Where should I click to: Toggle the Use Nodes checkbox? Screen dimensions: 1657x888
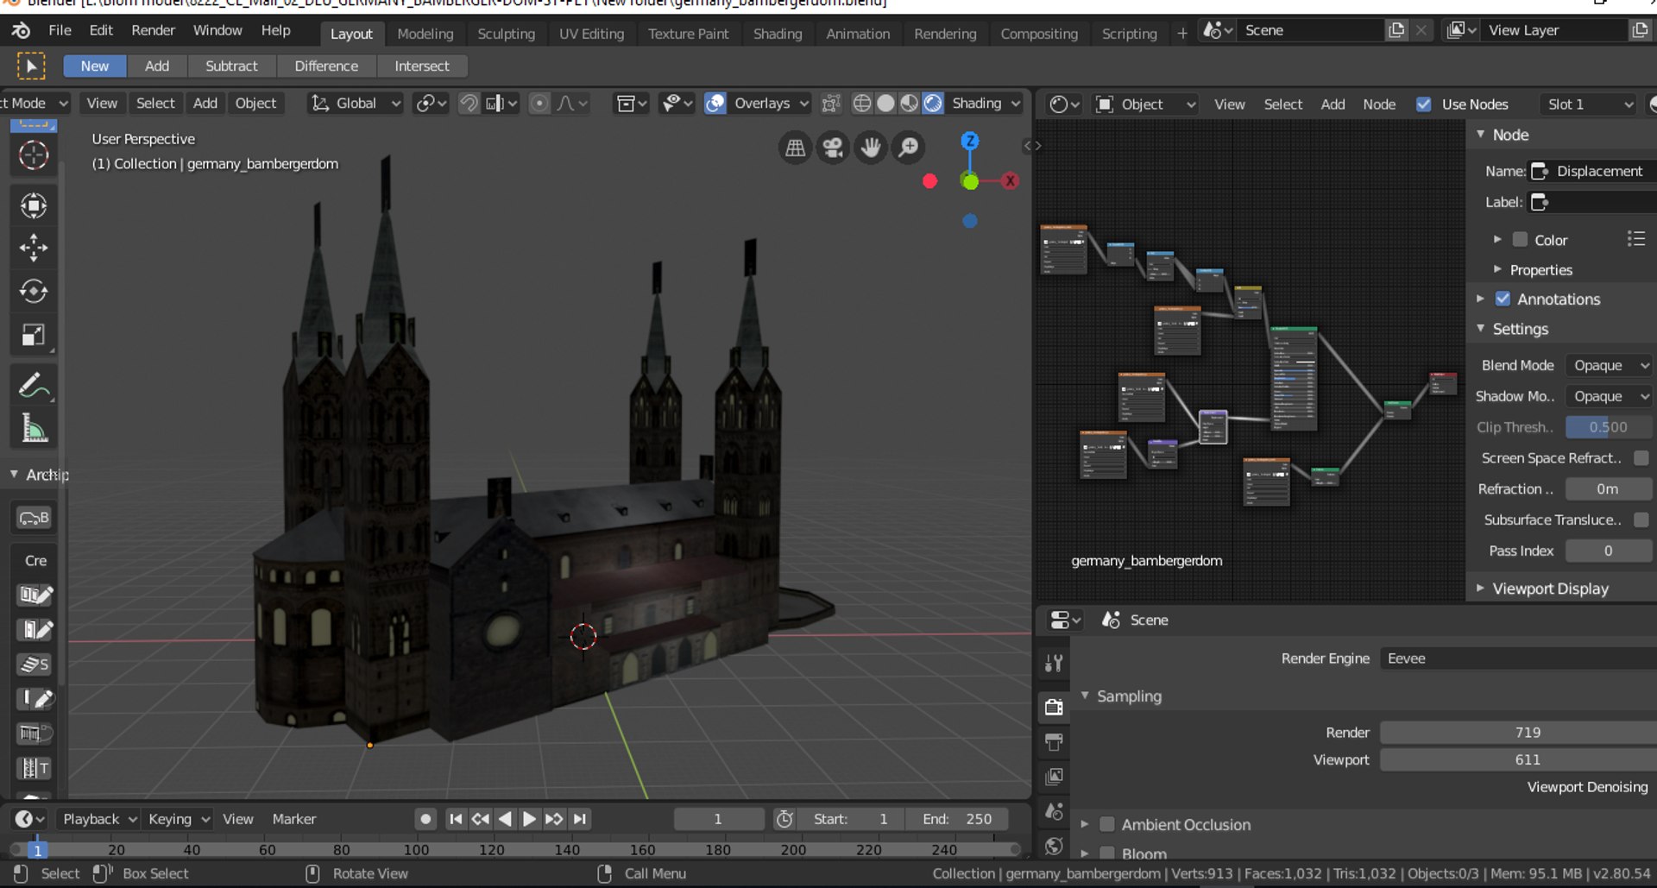coord(1424,104)
